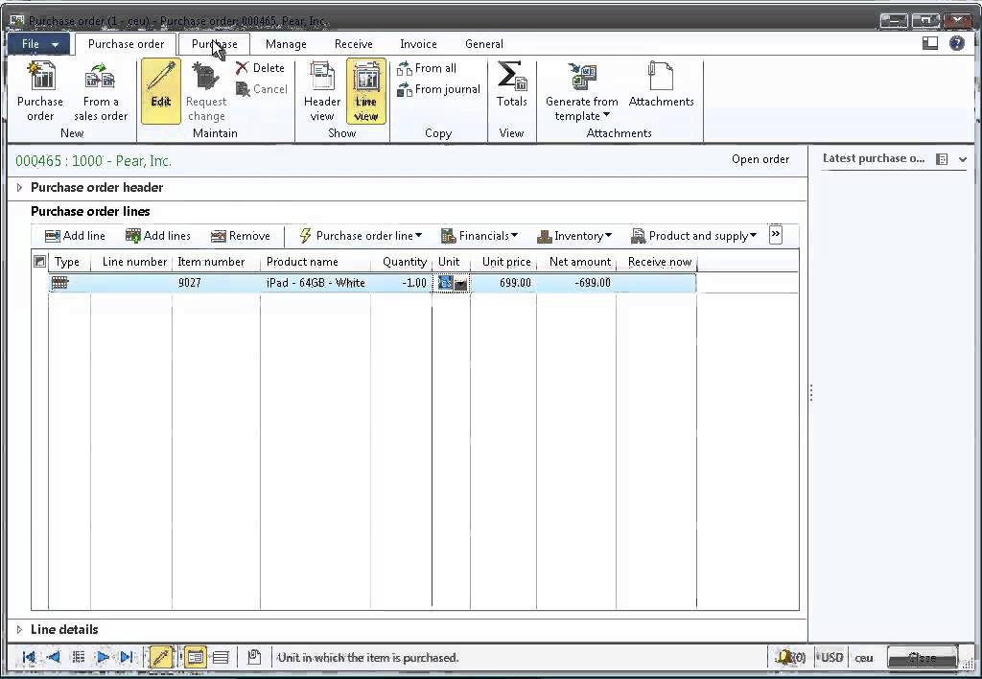Viewport: 982px width, 679px height.
Task: Go to next record
Action: tap(103, 657)
